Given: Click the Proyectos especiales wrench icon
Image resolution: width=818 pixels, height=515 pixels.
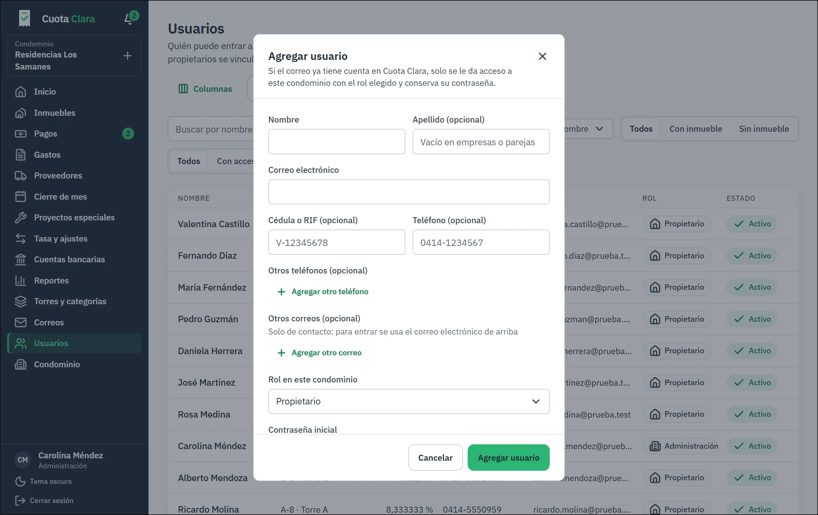Looking at the screenshot, I should (20, 218).
